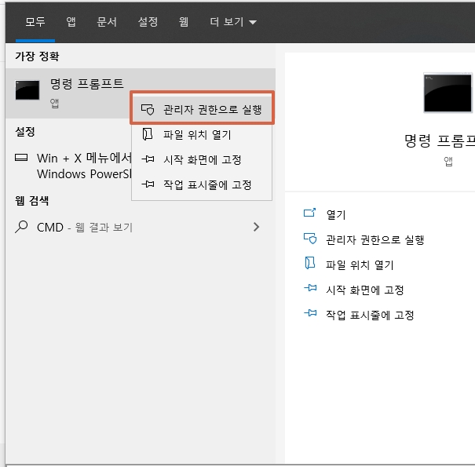Choose 시작 화면에 고정 in context menu
Image resolution: width=475 pixels, height=467 pixels.
tap(202, 159)
